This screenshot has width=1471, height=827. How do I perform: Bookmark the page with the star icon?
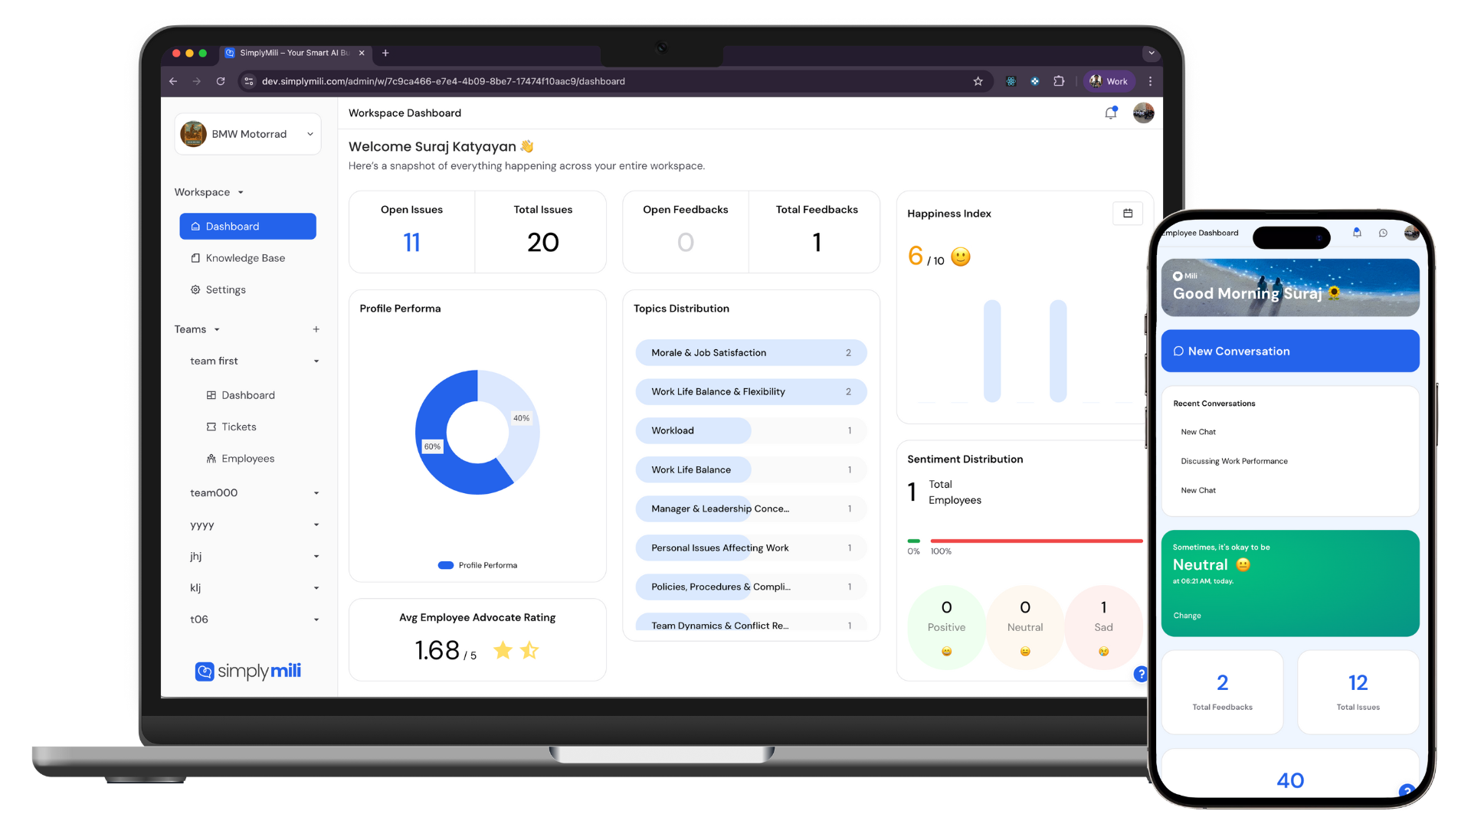click(x=978, y=81)
